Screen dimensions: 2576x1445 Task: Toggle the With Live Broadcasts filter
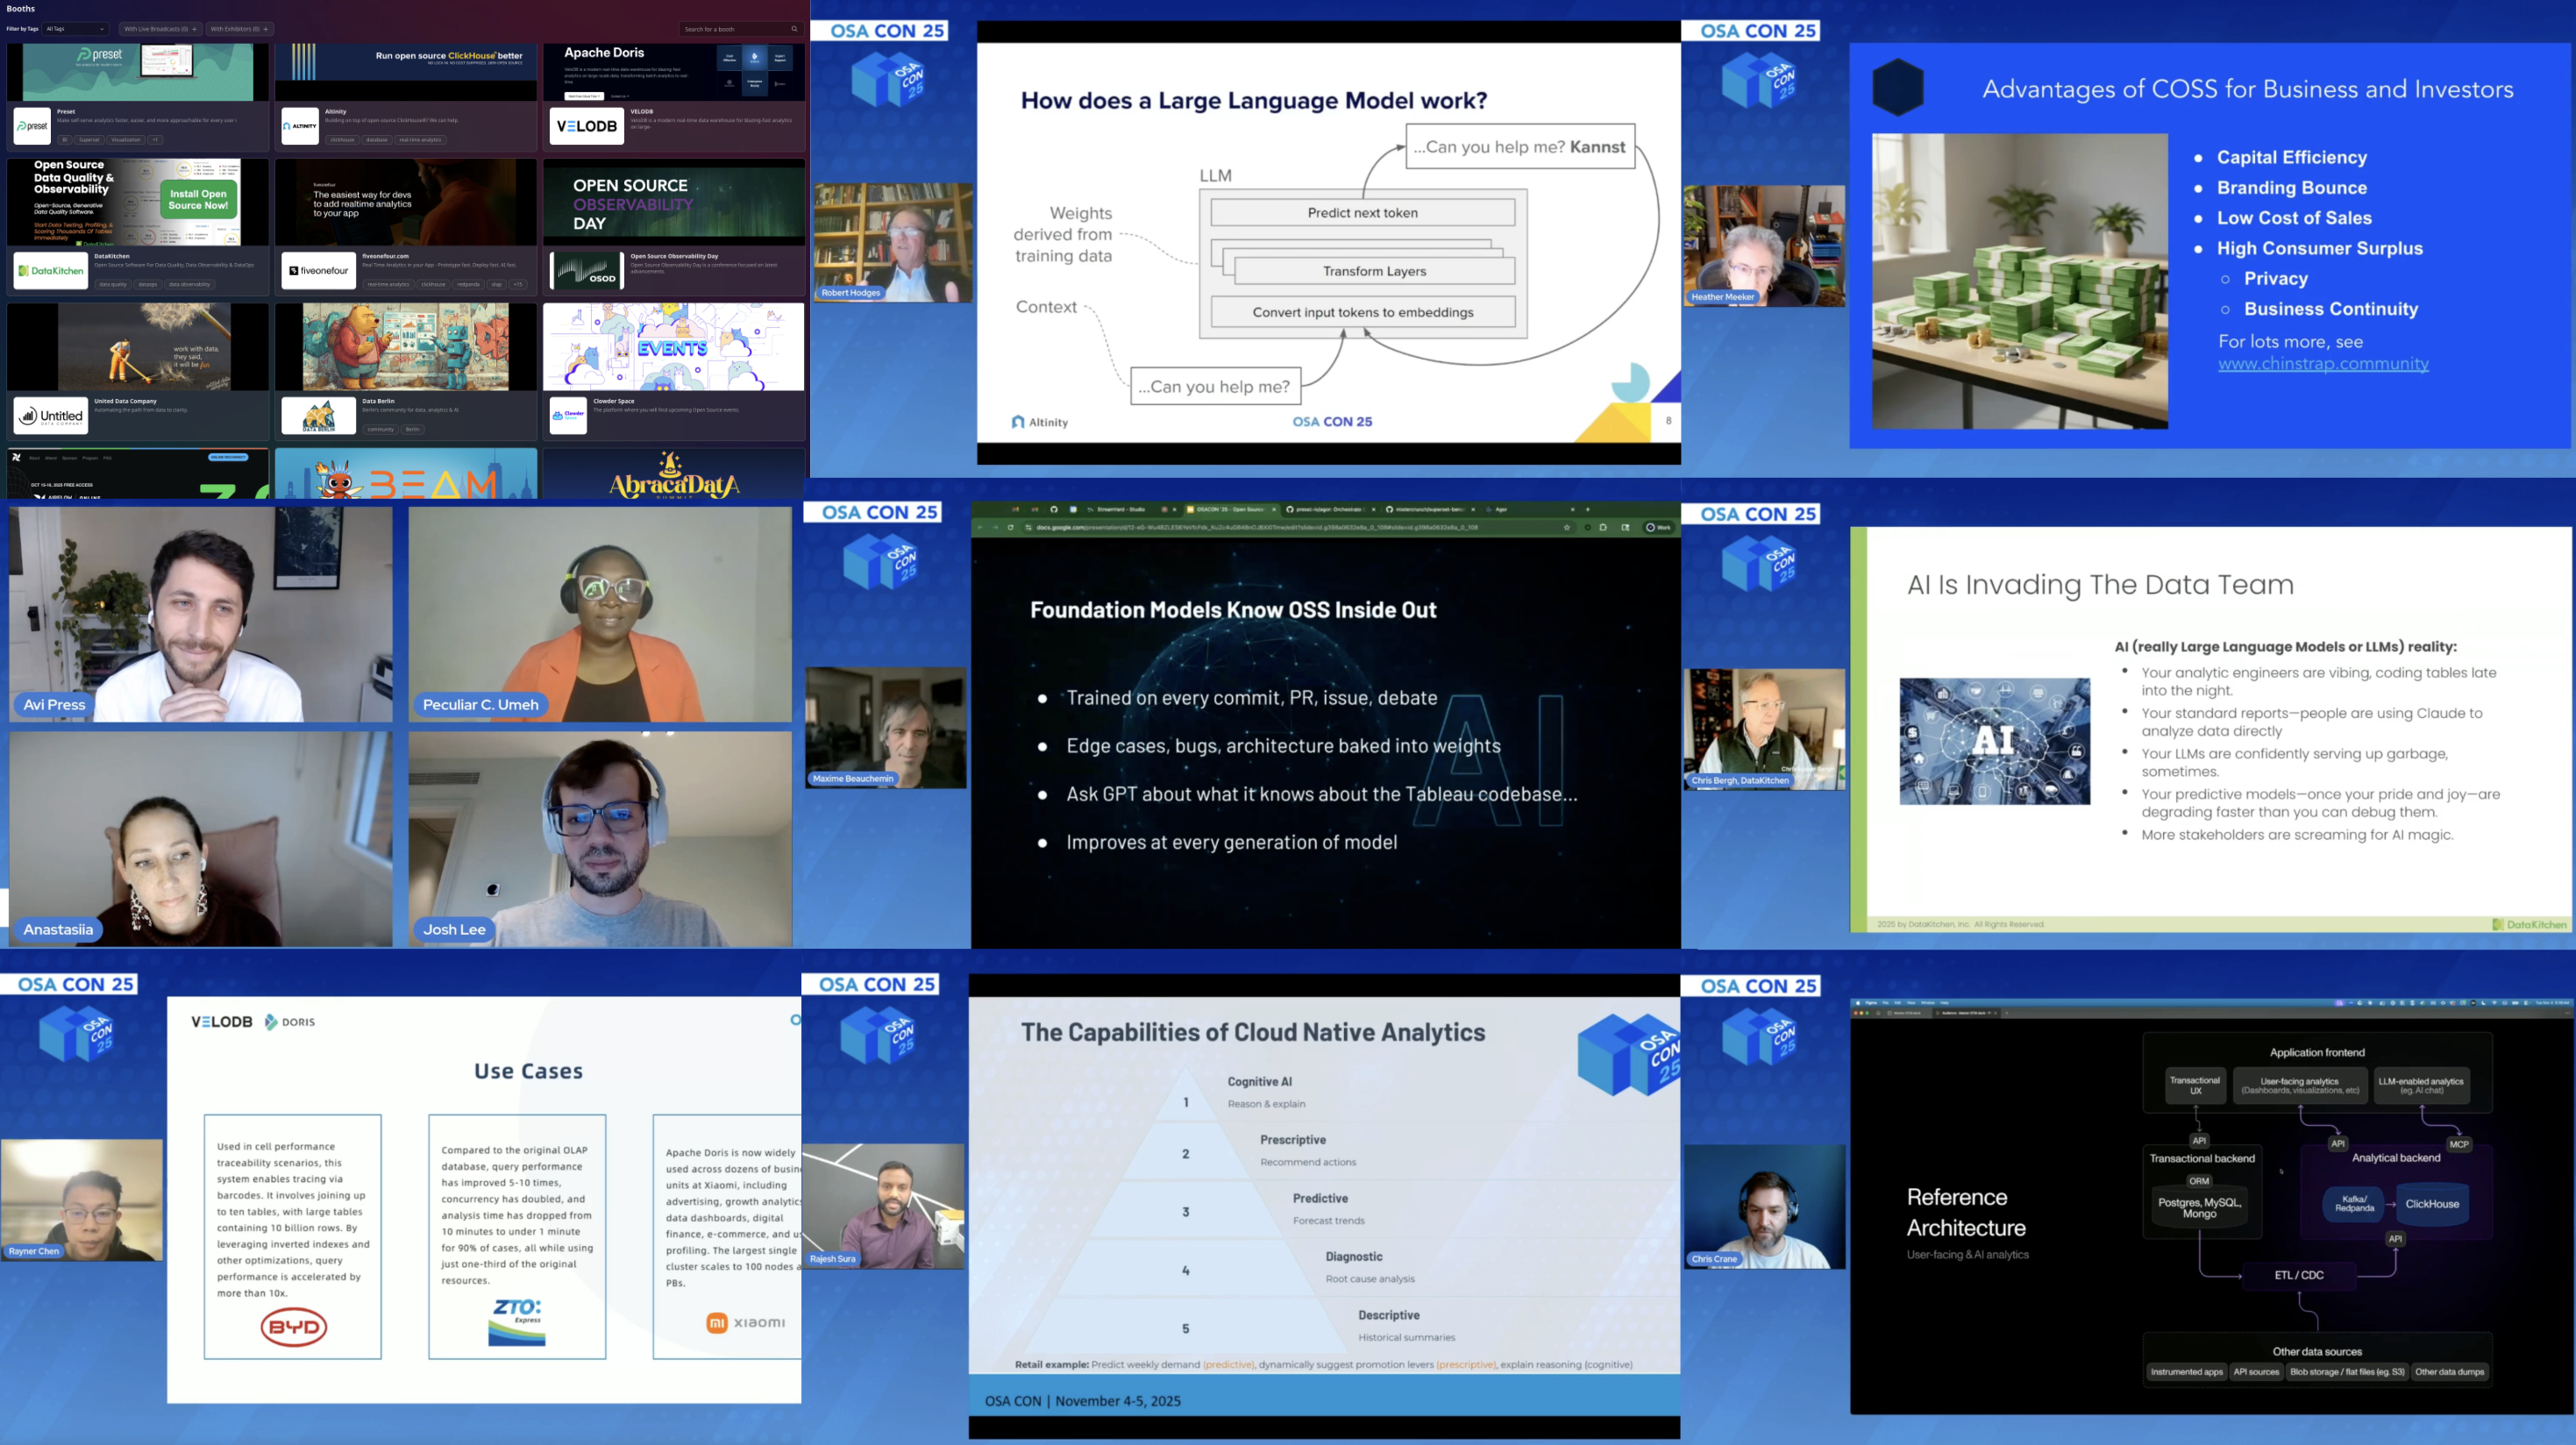(x=160, y=29)
